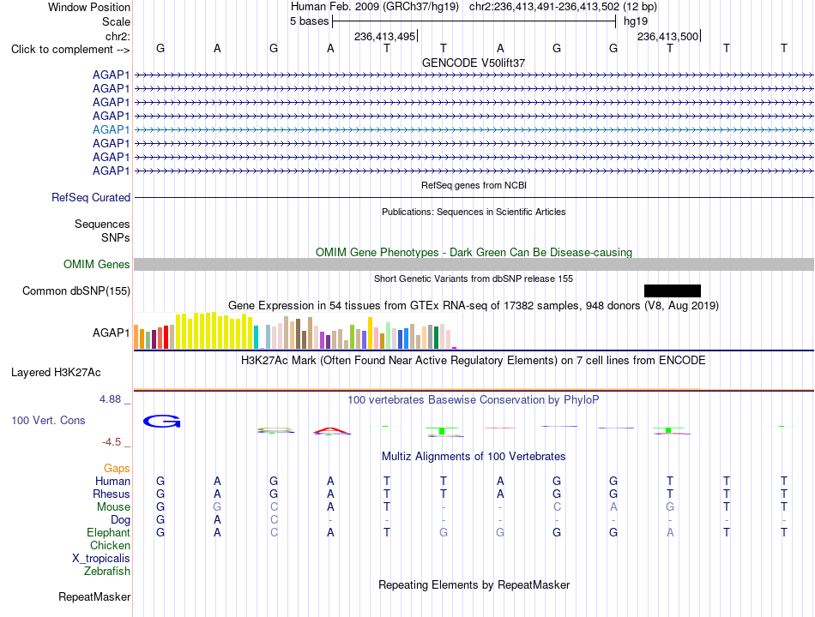The width and height of the screenshot is (815, 617).
Task: Open the GTEx Gene Expression track title
Action: coord(474,306)
